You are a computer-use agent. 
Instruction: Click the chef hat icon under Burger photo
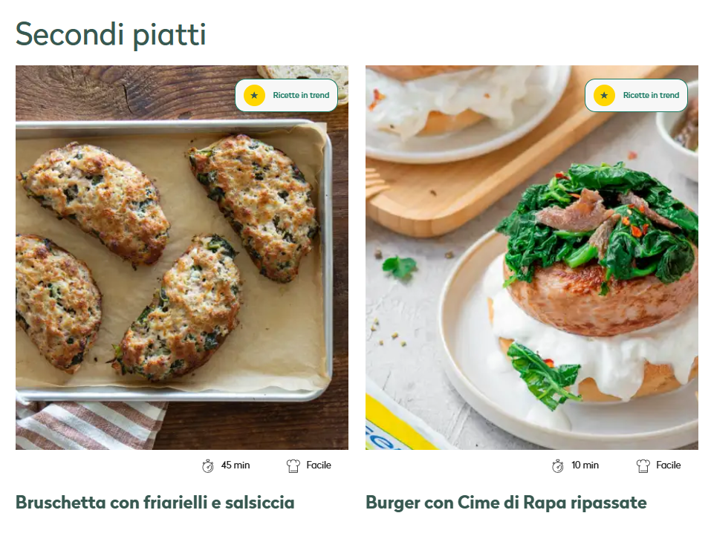point(643,465)
